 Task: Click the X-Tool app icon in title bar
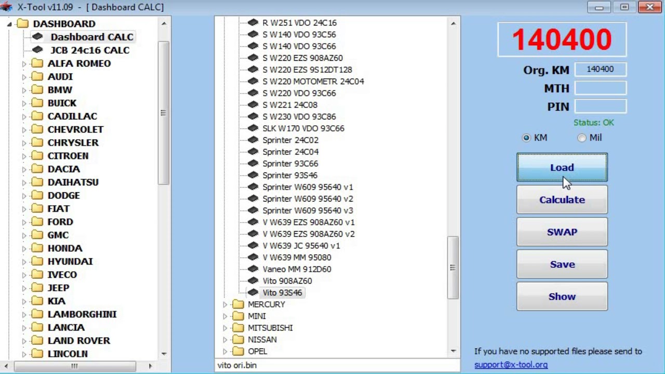[x=7, y=7]
